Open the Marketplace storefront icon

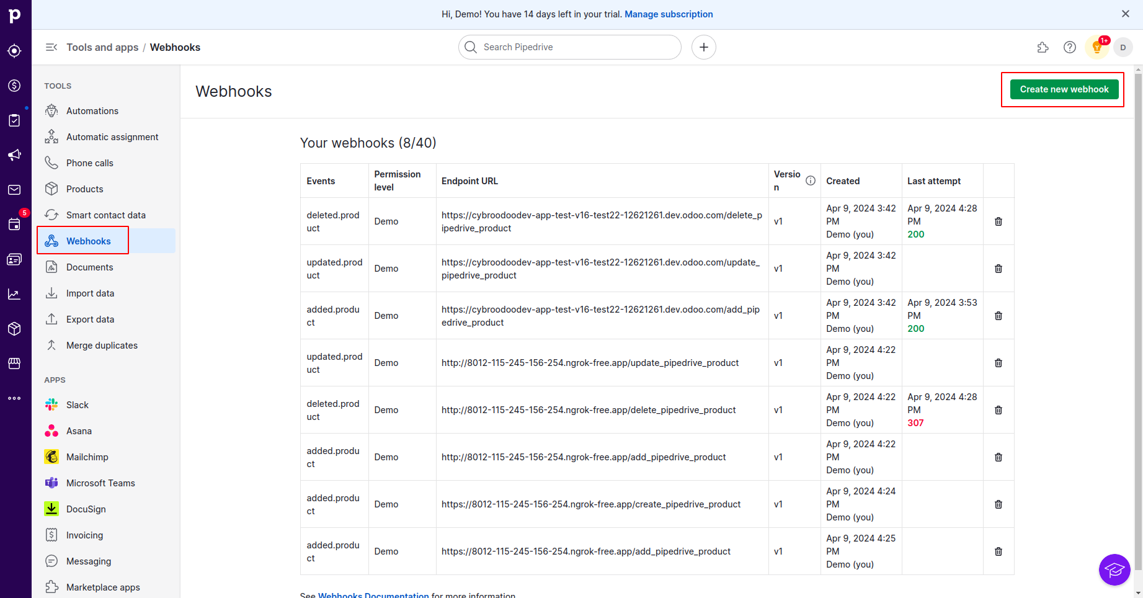14,364
